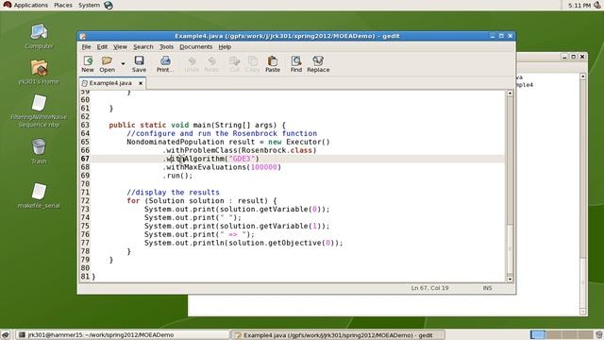604x340 pixels.
Task: Click the New document toolbar icon
Action: tap(88, 64)
